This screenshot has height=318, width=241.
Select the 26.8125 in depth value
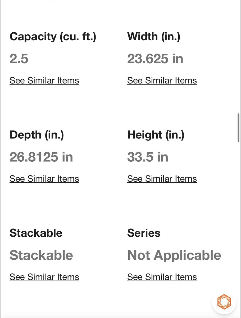[41, 157]
